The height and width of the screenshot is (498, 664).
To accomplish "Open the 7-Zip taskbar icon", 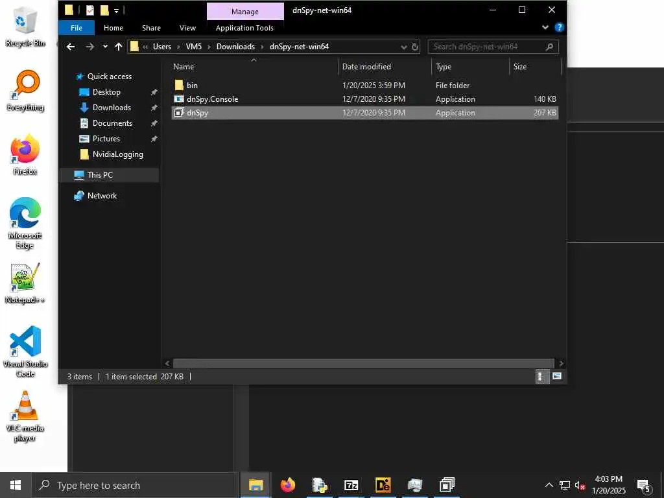I will point(351,485).
